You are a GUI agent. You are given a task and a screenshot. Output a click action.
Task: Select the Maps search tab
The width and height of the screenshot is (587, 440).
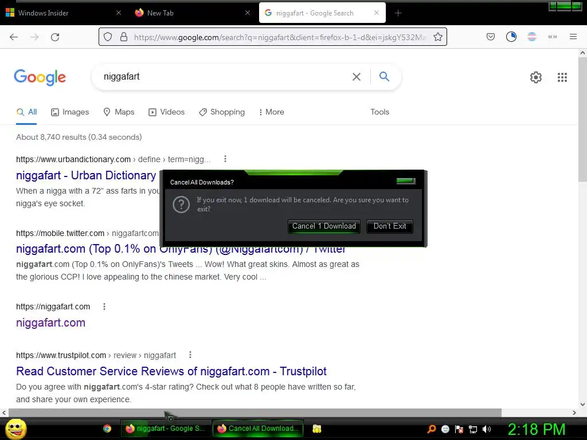point(119,112)
